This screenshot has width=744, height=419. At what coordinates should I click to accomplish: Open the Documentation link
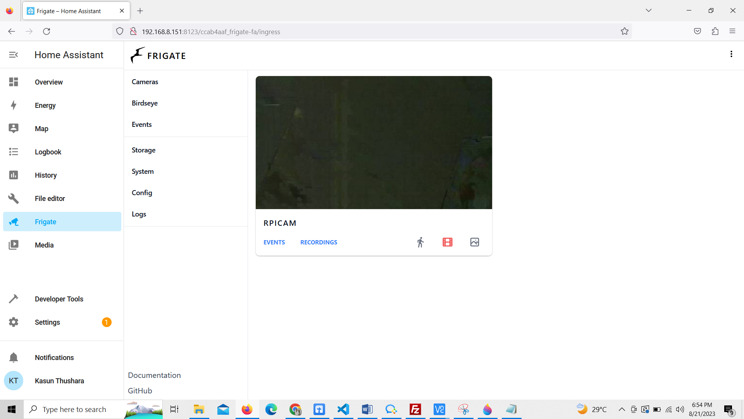pyautogui.click(x=154, y=375)
